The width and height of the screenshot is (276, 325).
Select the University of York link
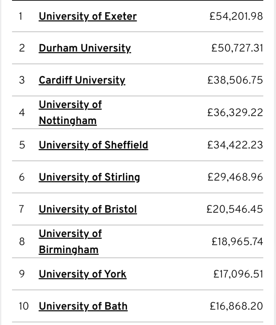pos(82,274)
